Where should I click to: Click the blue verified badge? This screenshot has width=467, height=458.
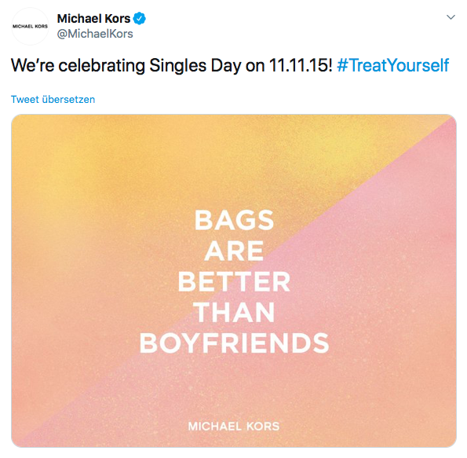pos(139,19)
